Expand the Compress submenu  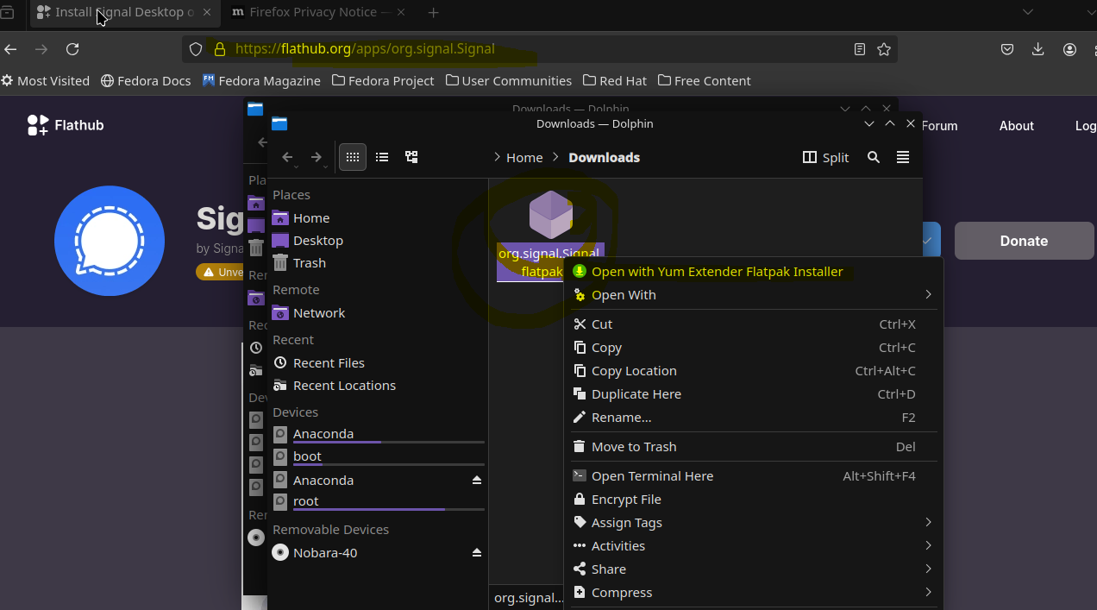(x=755, y=592)
